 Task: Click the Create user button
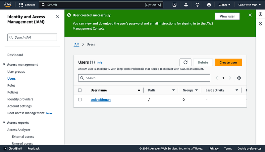228,62
